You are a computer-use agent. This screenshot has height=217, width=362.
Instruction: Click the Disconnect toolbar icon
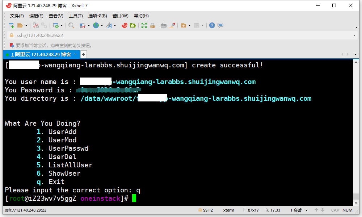(x=36, y=25)
